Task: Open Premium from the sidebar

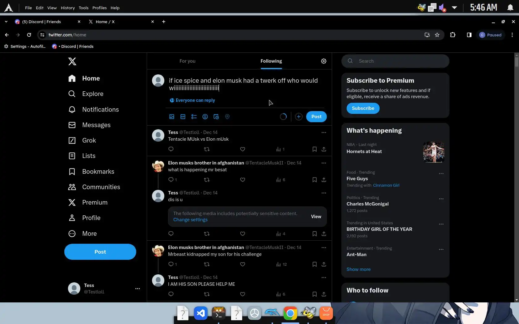Action: point(88,202)
